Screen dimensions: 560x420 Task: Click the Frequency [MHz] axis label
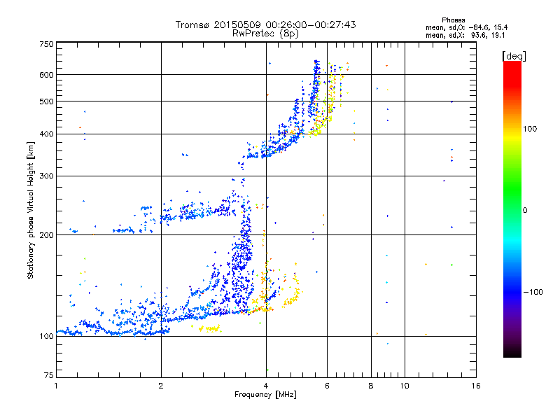click(x=265, y=396)
